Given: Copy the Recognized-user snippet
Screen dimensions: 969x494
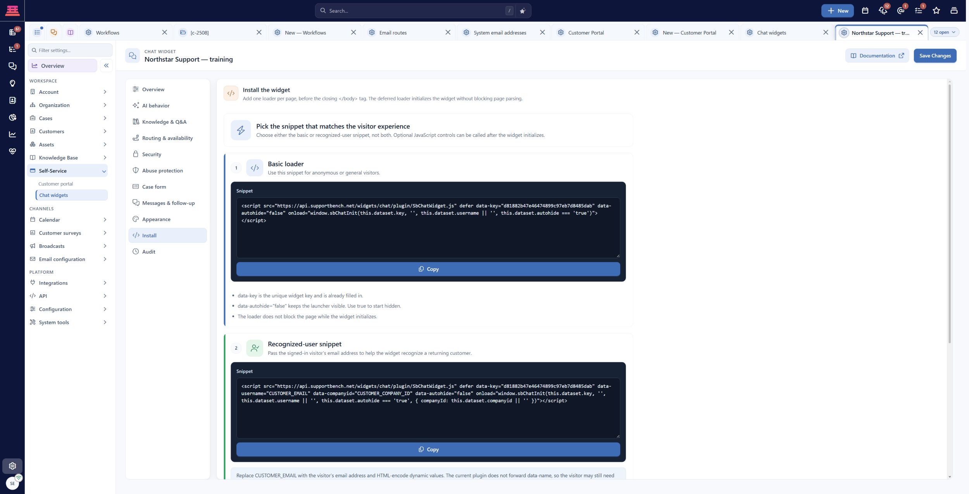Looking at the screenshot, I should point(428,449).
